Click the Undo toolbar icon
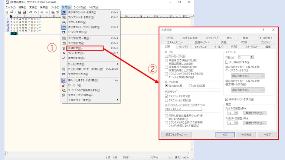Screen dimensions: 285x160 pos(30,12)
